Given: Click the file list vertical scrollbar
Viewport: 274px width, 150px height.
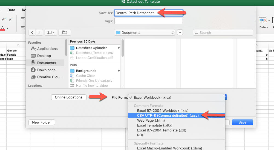Looking at the screenshot, I should click(123, 48).
